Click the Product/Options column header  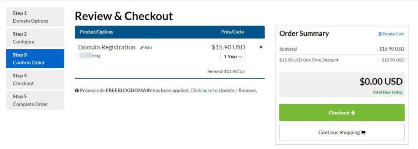(x=96, y=32)
